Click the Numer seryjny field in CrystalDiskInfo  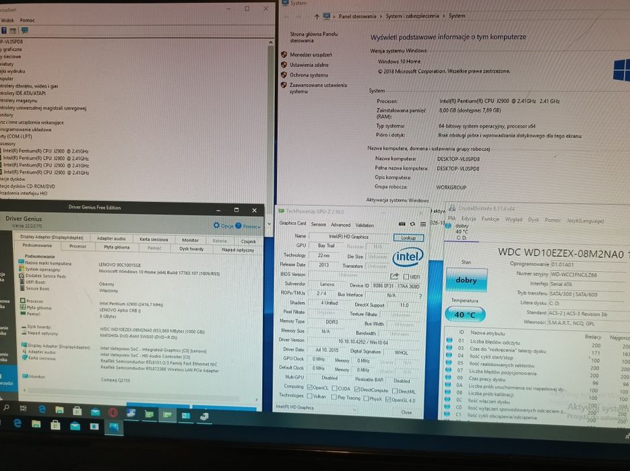[x=587, y=275]
